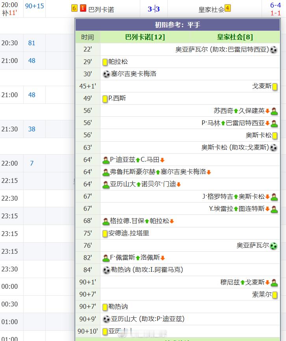Click the yellow card icon before 勒热讷 at 90+7'
Screen dimensions: 286x341
click(105, 307)
